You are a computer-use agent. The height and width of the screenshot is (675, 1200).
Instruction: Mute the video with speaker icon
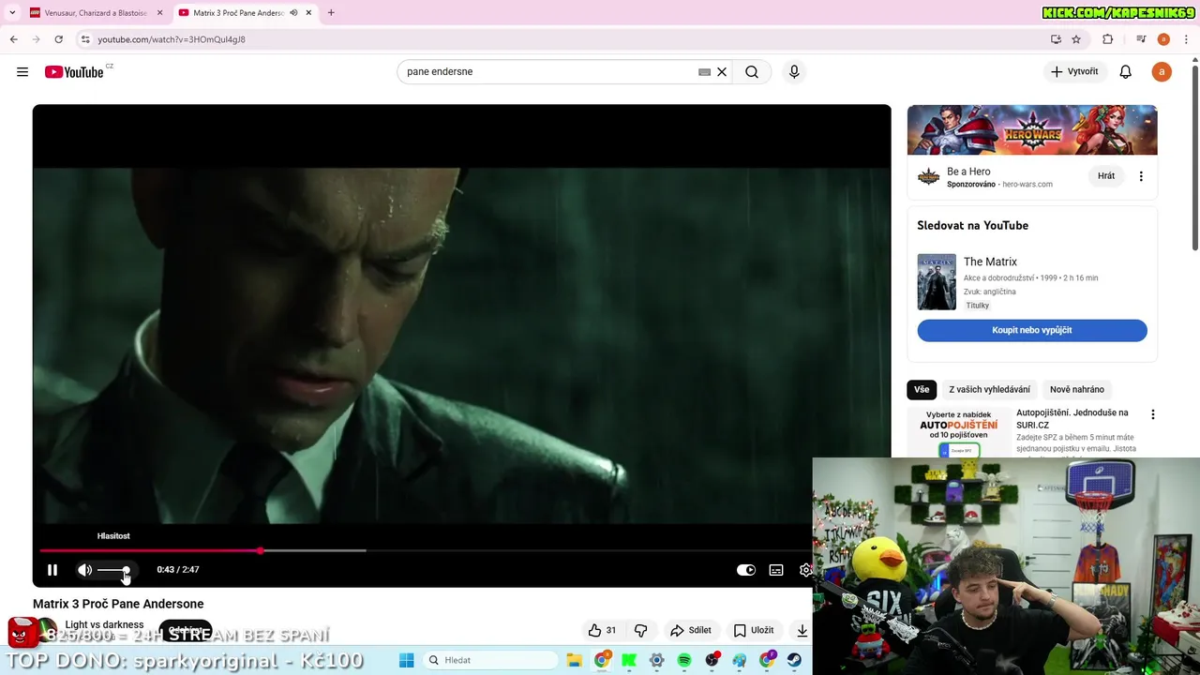[x=84, y=570]
